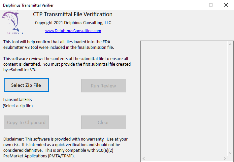The image size is (234, 162).
Task: Click the output pane's scroll down arrow
Action: click(x=230, y=153)
